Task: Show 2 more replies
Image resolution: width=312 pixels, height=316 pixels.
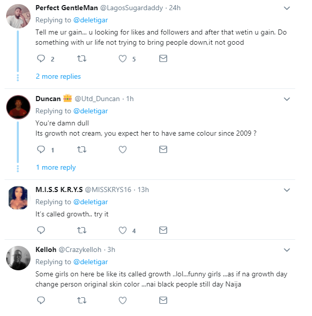Action: pyautogui.click(x=58, y=77)
